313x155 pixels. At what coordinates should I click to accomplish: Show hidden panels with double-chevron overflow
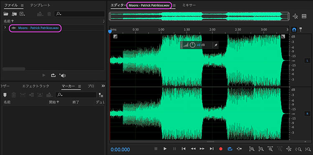pos(103,86)
